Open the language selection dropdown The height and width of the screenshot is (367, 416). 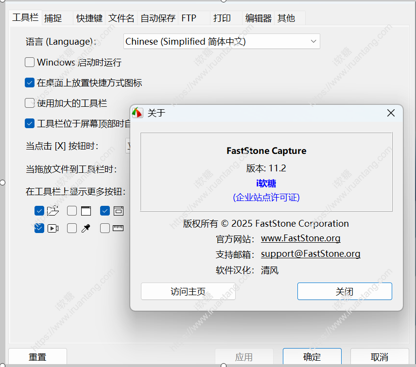coord(313,41)
